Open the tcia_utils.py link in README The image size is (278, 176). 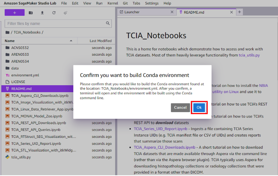tap(249, 55)
